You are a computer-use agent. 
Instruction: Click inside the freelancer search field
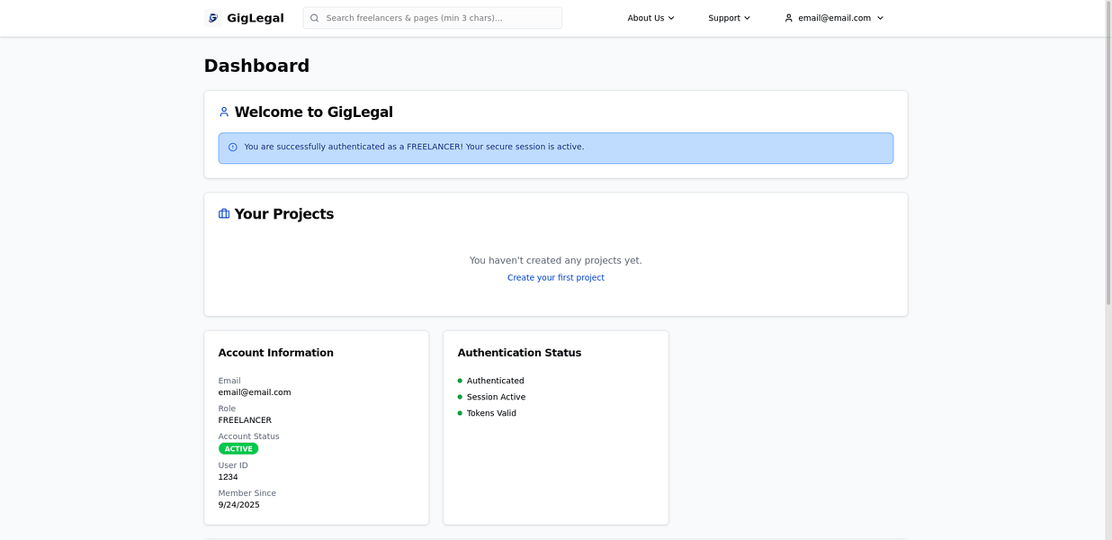click(432, 17)
